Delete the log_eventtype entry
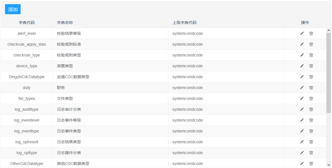 [x=311, y=131]
